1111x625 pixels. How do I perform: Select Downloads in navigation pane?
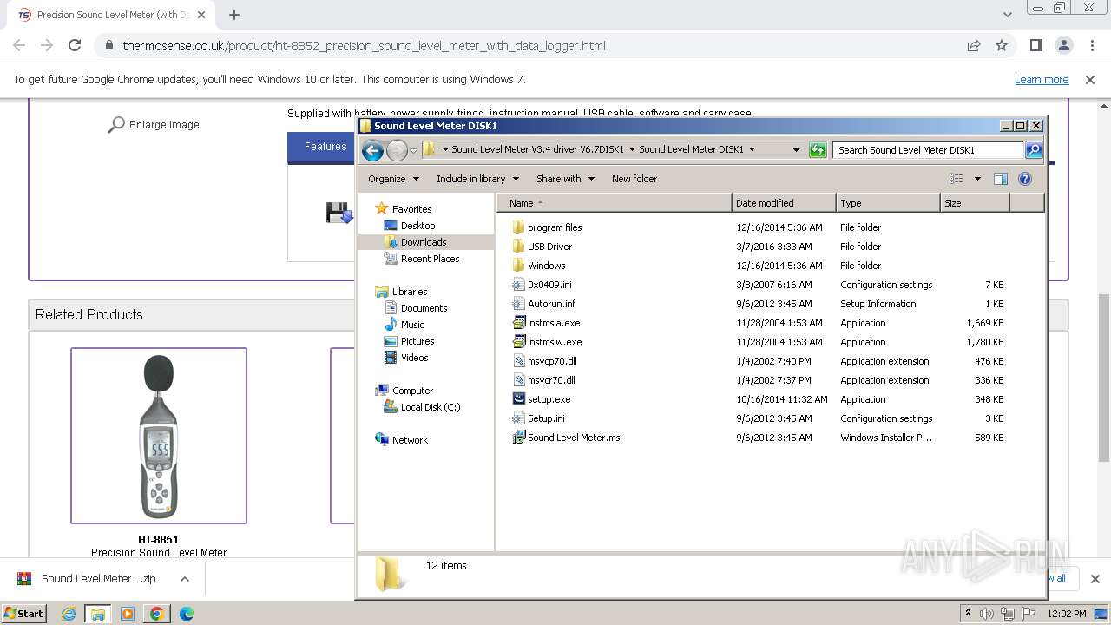tap(424, 242)
